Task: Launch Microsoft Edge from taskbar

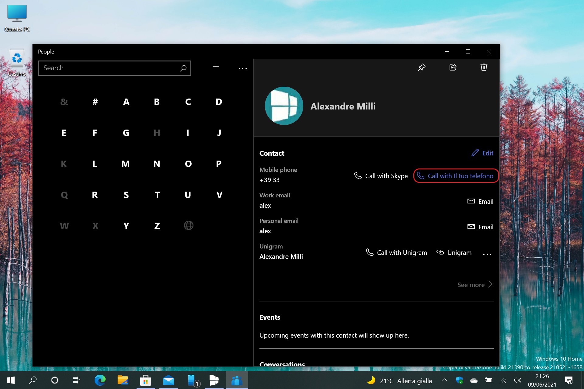Action: click(100, 380)
